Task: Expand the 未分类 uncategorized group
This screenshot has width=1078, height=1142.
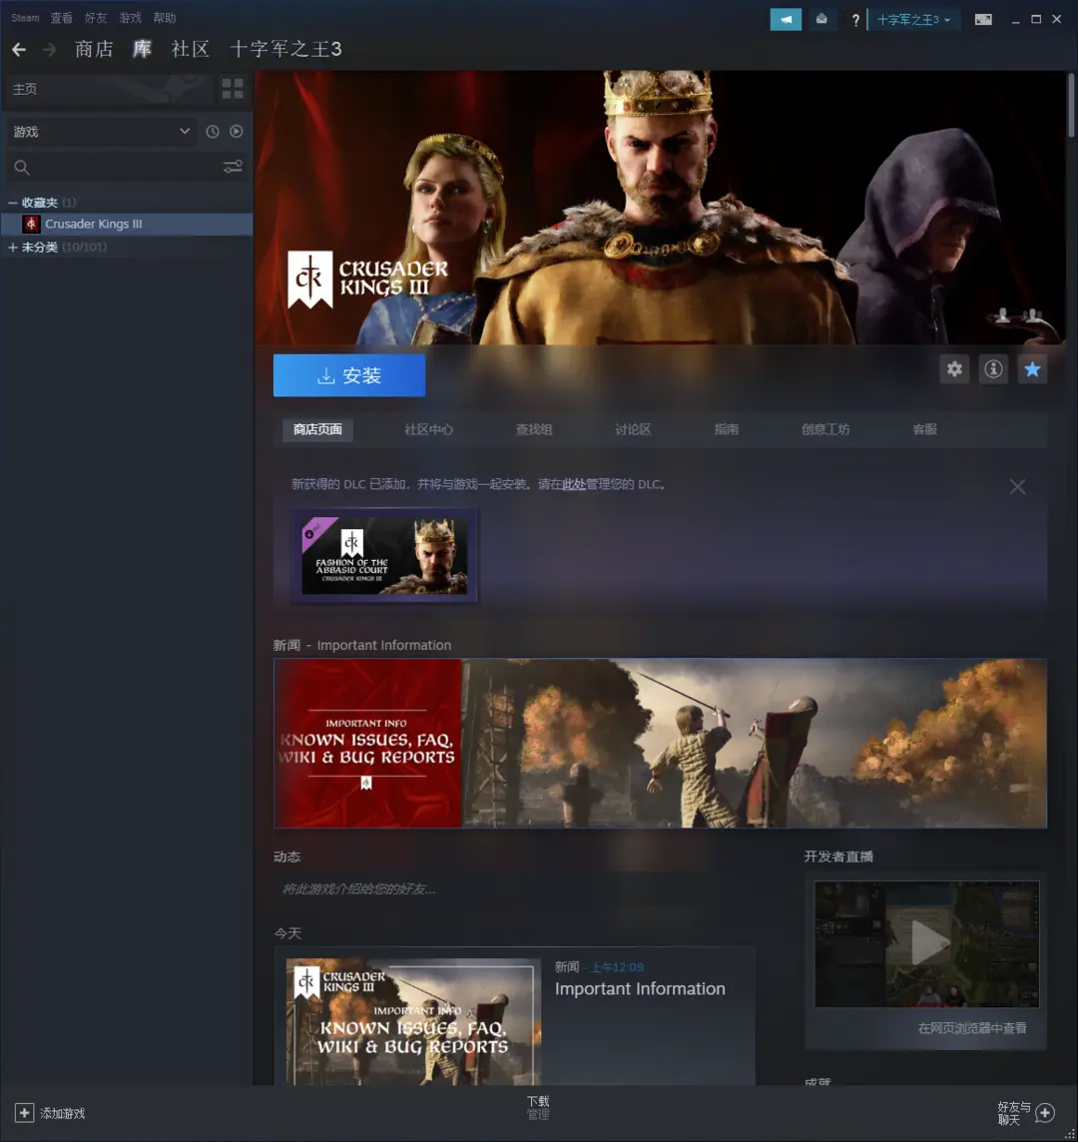Action: (12, 248)
